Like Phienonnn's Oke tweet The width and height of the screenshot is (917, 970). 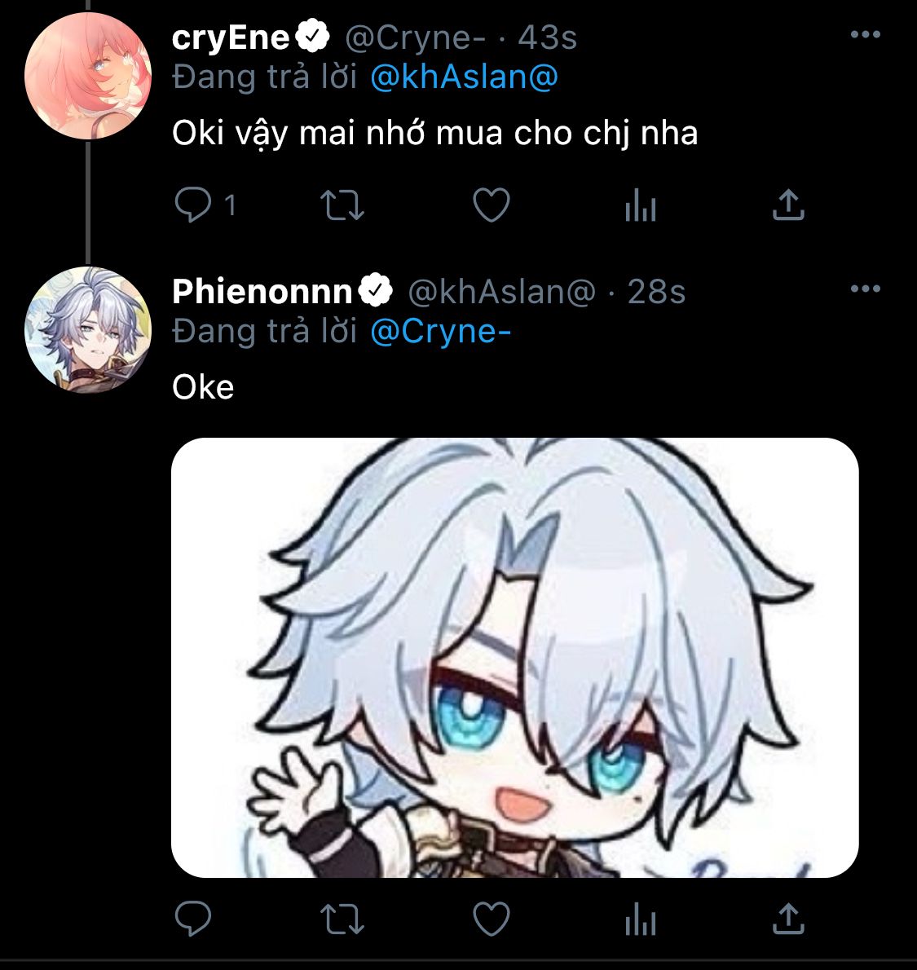pyautogui.click(x=492, y=919)
